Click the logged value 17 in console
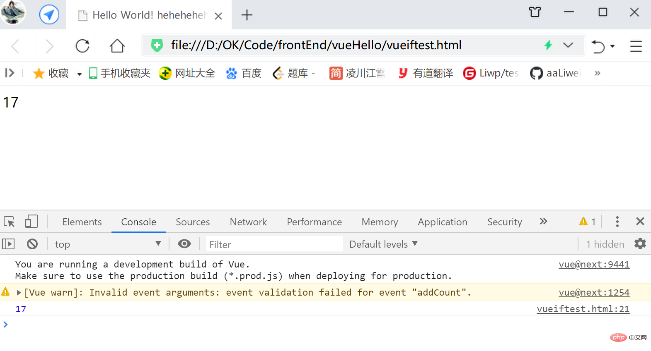651x351 pixels. point(21,309)
